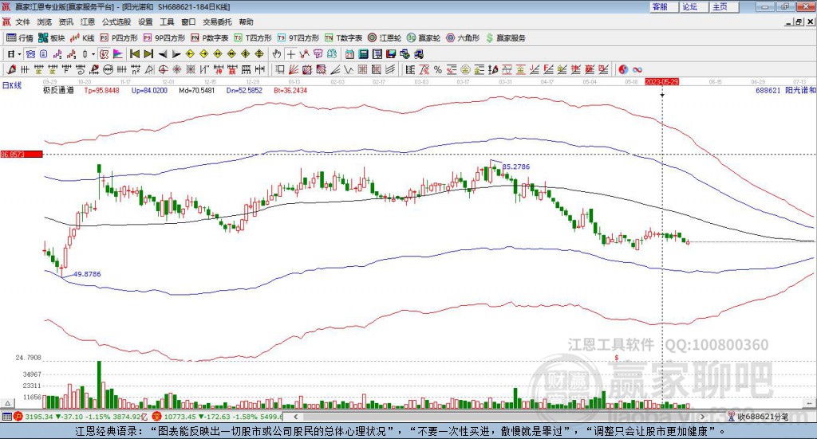Click the black right arrow icon
Screen dimensions: 817x439
pos(176,54)
